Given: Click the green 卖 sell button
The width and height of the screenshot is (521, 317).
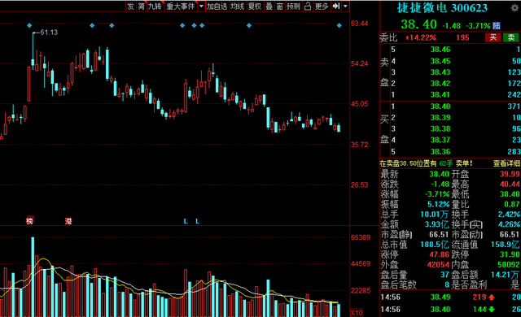Looking at the screenshot, I should 511,37.
